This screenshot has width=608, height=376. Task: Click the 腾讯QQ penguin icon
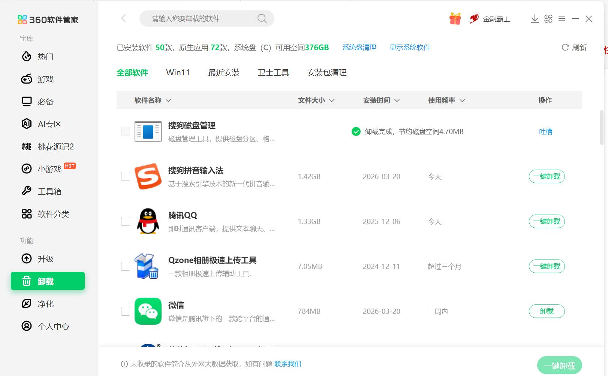tap(148, 221)
